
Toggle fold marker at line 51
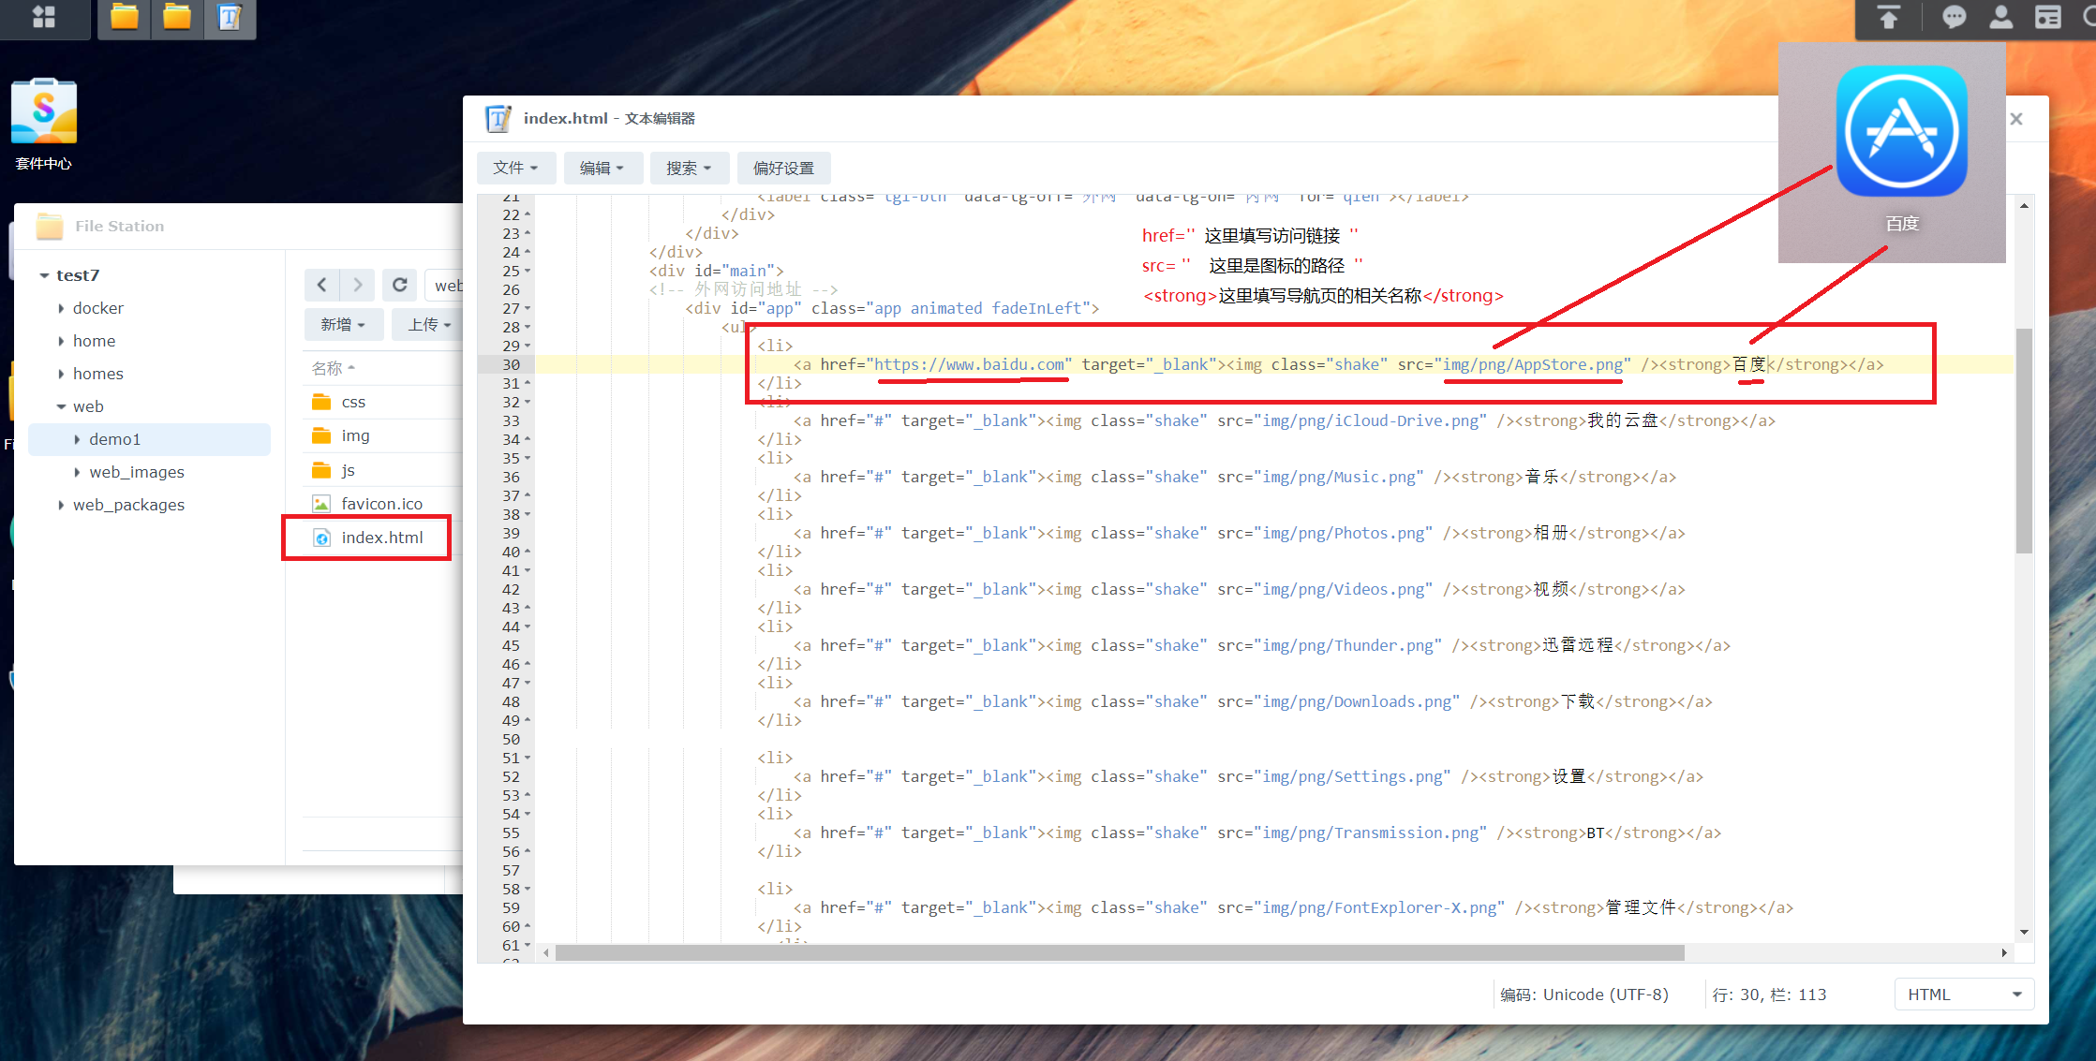528,758
